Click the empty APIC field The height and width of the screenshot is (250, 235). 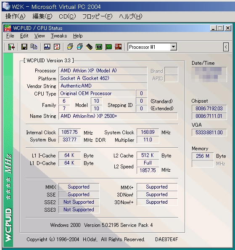[x=171, y=78]
